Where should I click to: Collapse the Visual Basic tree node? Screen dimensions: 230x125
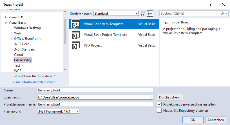click(x=6, y=23)
